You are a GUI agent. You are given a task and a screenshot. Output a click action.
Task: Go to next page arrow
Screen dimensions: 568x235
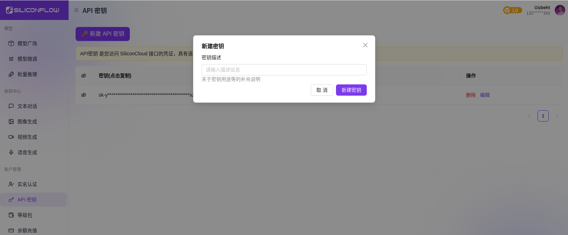coord(557,116)
